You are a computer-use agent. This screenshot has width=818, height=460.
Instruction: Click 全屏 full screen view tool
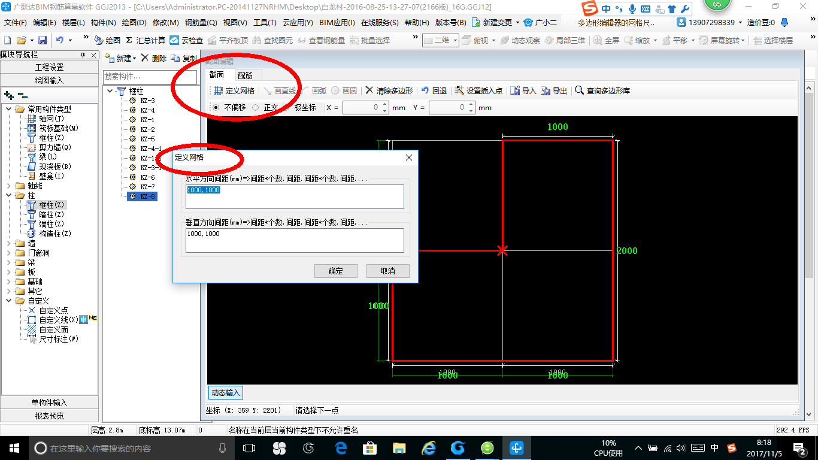[606, 40]
